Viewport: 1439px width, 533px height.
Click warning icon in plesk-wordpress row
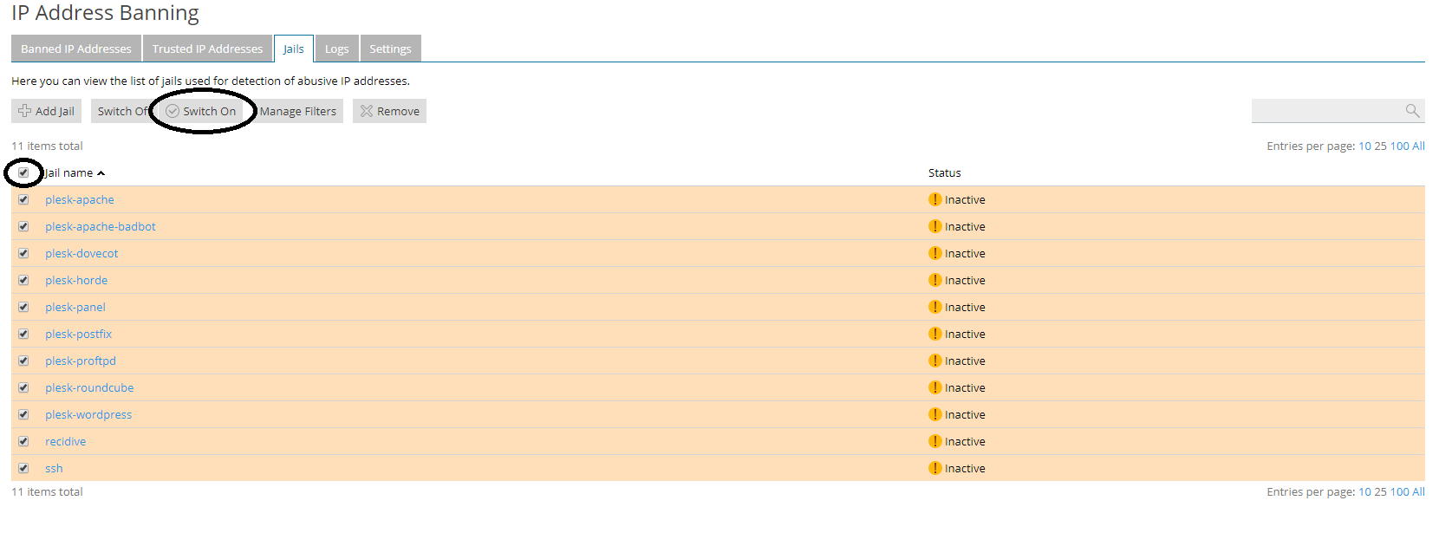[934, 414]
